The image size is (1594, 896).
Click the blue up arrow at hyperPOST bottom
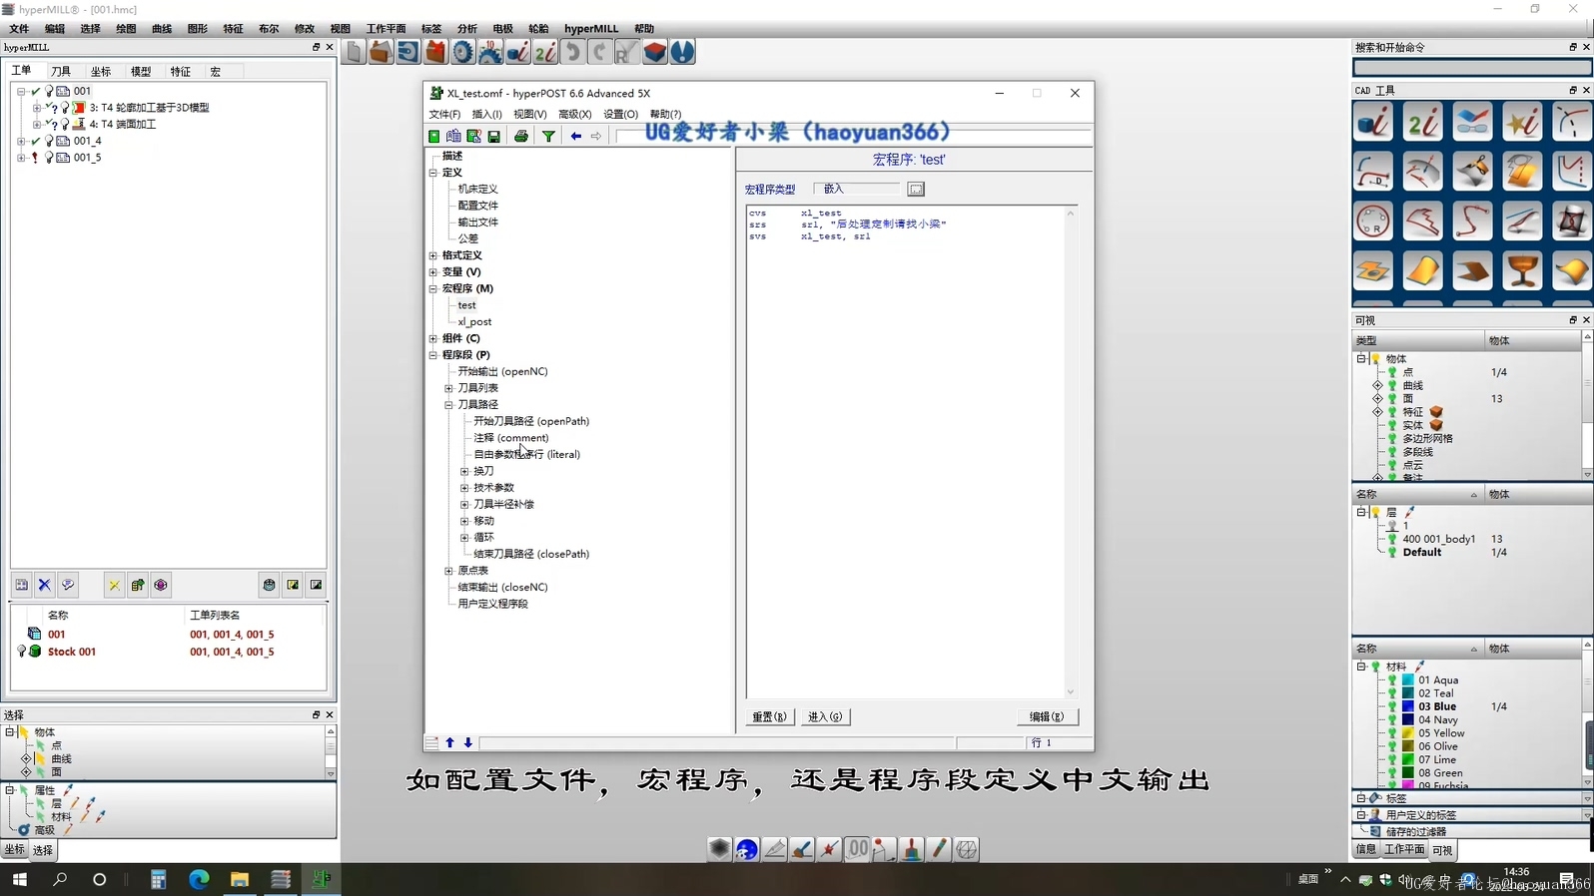[450, 742]
